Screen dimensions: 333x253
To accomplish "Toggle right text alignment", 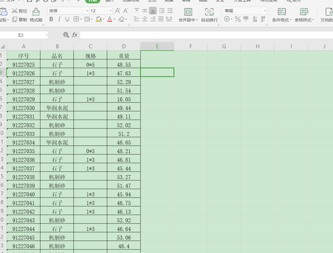I will 153,19.
